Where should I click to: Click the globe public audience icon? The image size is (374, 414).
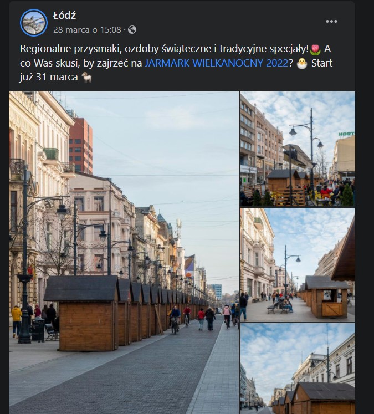click(x=132, y=30)
